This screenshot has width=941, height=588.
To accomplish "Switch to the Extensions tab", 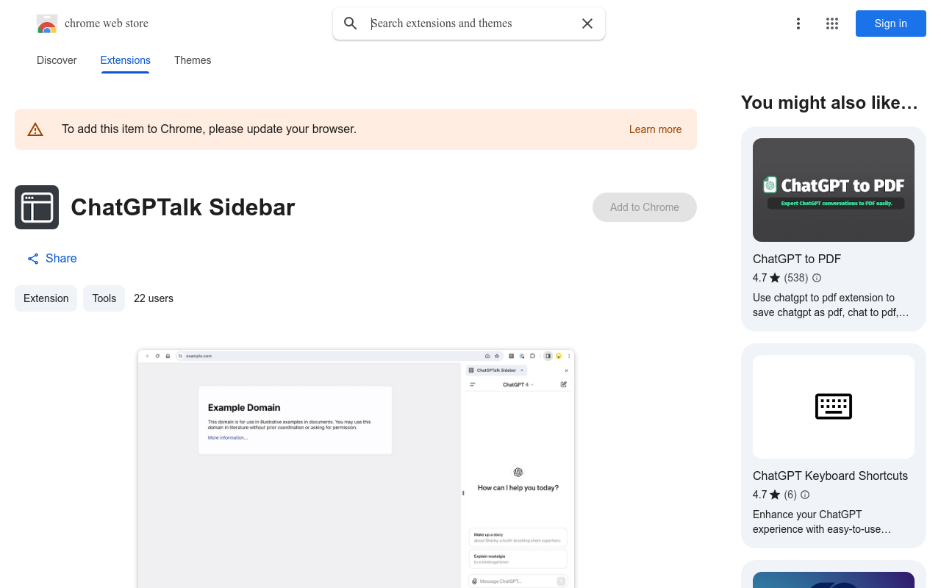I will [126, 60].
